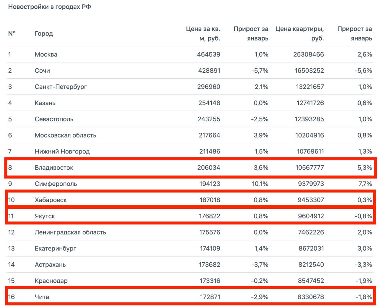Viewport: 378px width, 306px height.
Task: Choose the Казань city entry
Action: [45, 103]
